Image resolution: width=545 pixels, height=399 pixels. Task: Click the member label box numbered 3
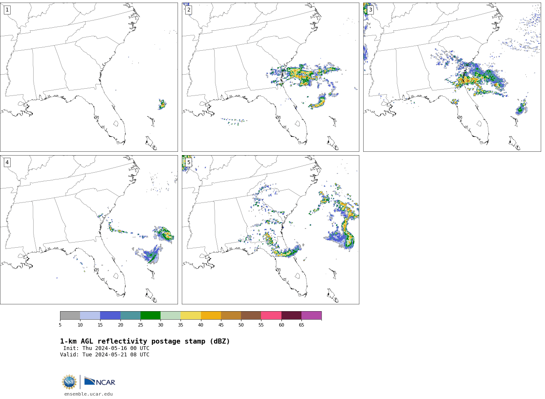tap(370, 10)
